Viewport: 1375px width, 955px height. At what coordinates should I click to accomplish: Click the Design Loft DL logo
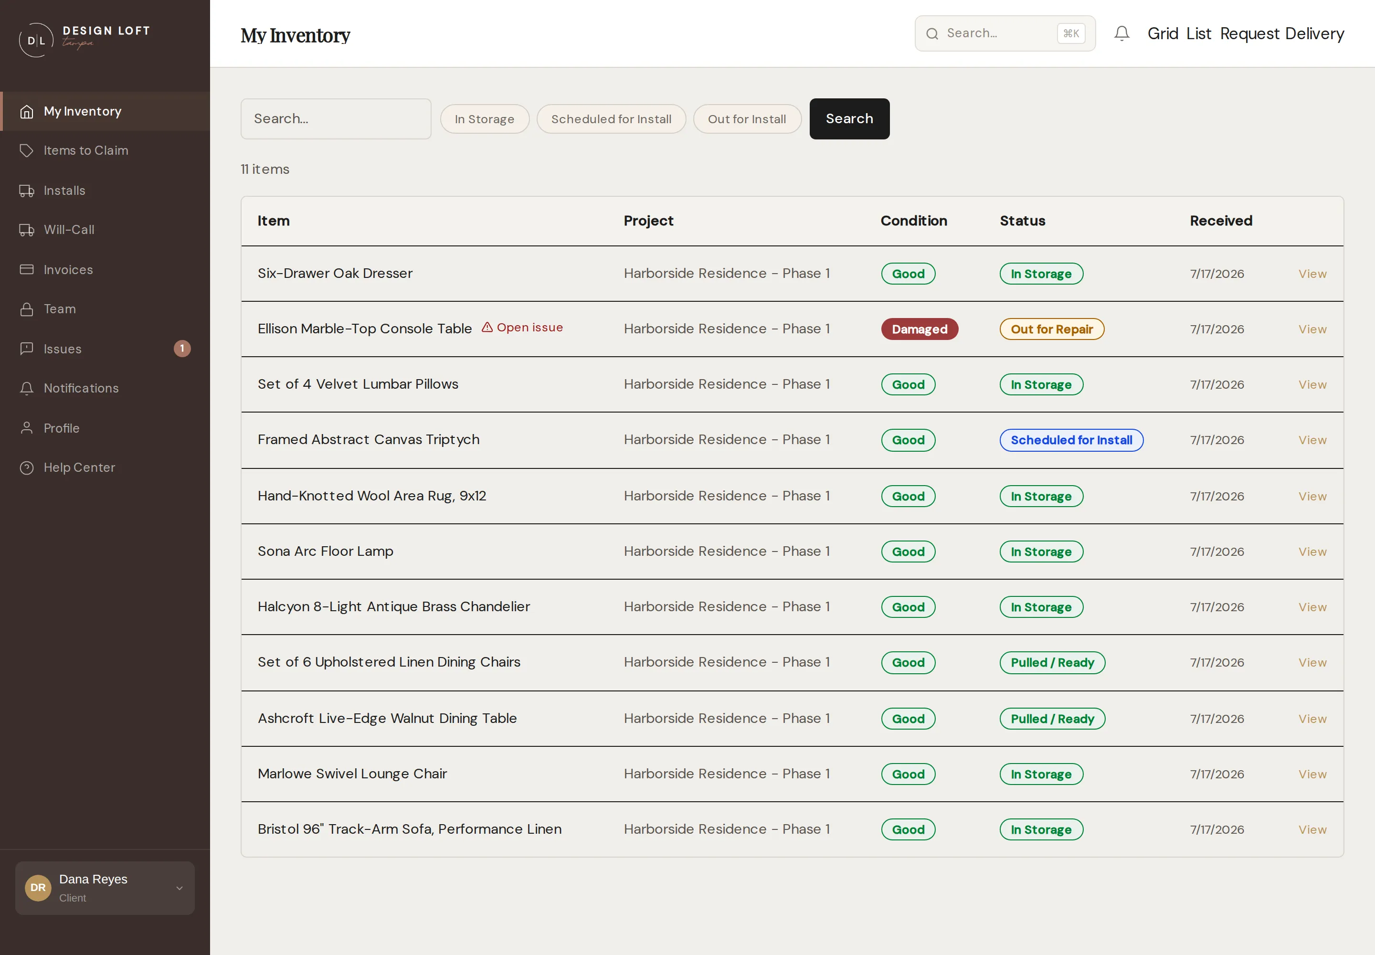[84, 40]
